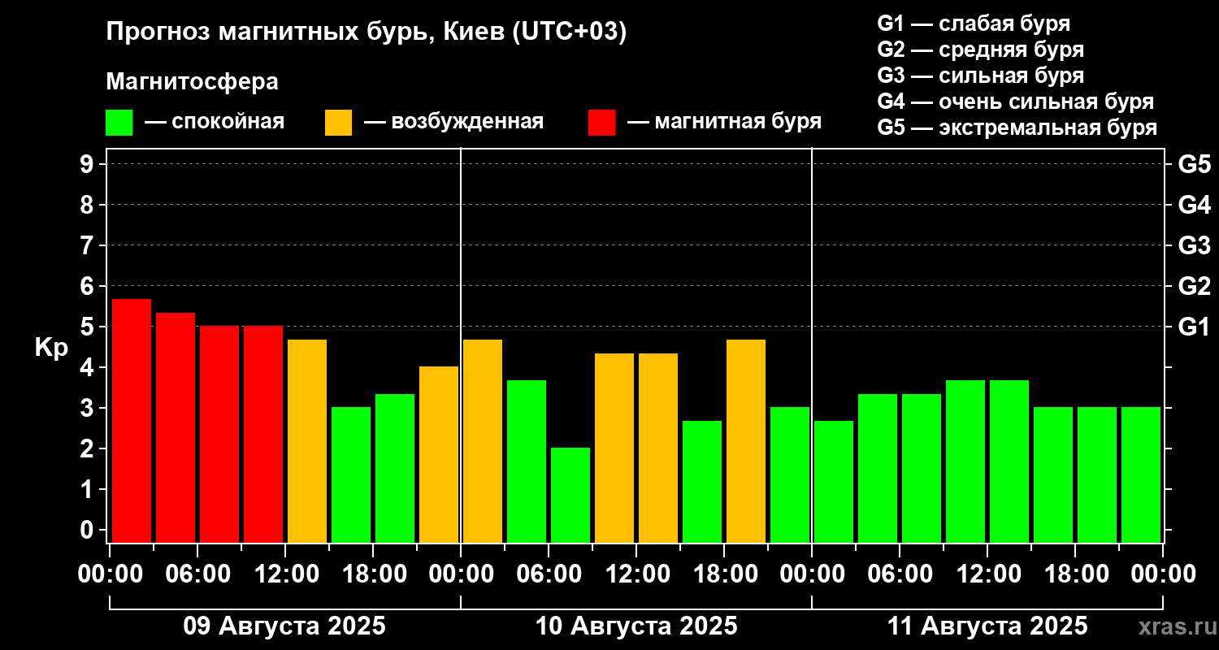Viewport: 1219px width, 650px height.
Task: Click the 12:00 tick label under 10 August
Action: click(x=636, y=574)
